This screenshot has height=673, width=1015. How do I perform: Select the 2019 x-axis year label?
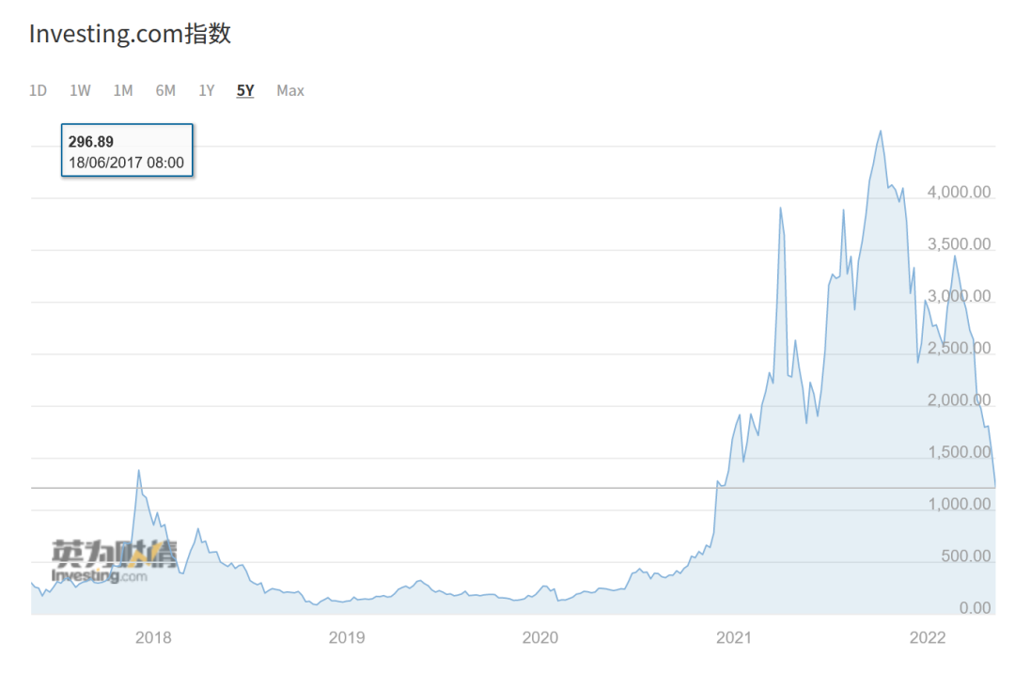[347, 638]
